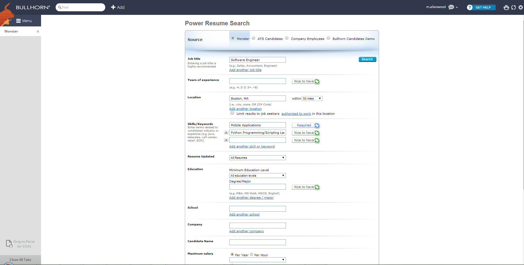Check the authorized to work limit checkbox
524x265 pixels.
[x=232, y=113]
